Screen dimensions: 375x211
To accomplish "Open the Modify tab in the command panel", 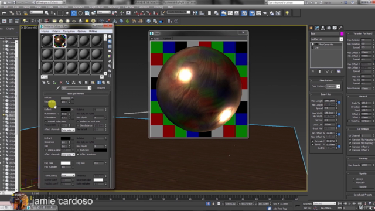I will click(x=317, y=28).
